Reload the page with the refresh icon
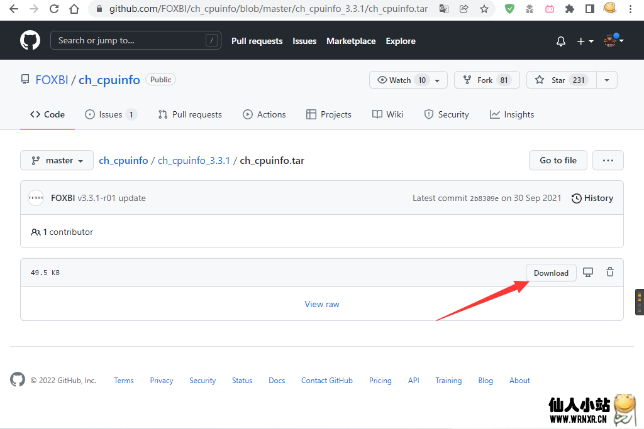 click(54, 9)
